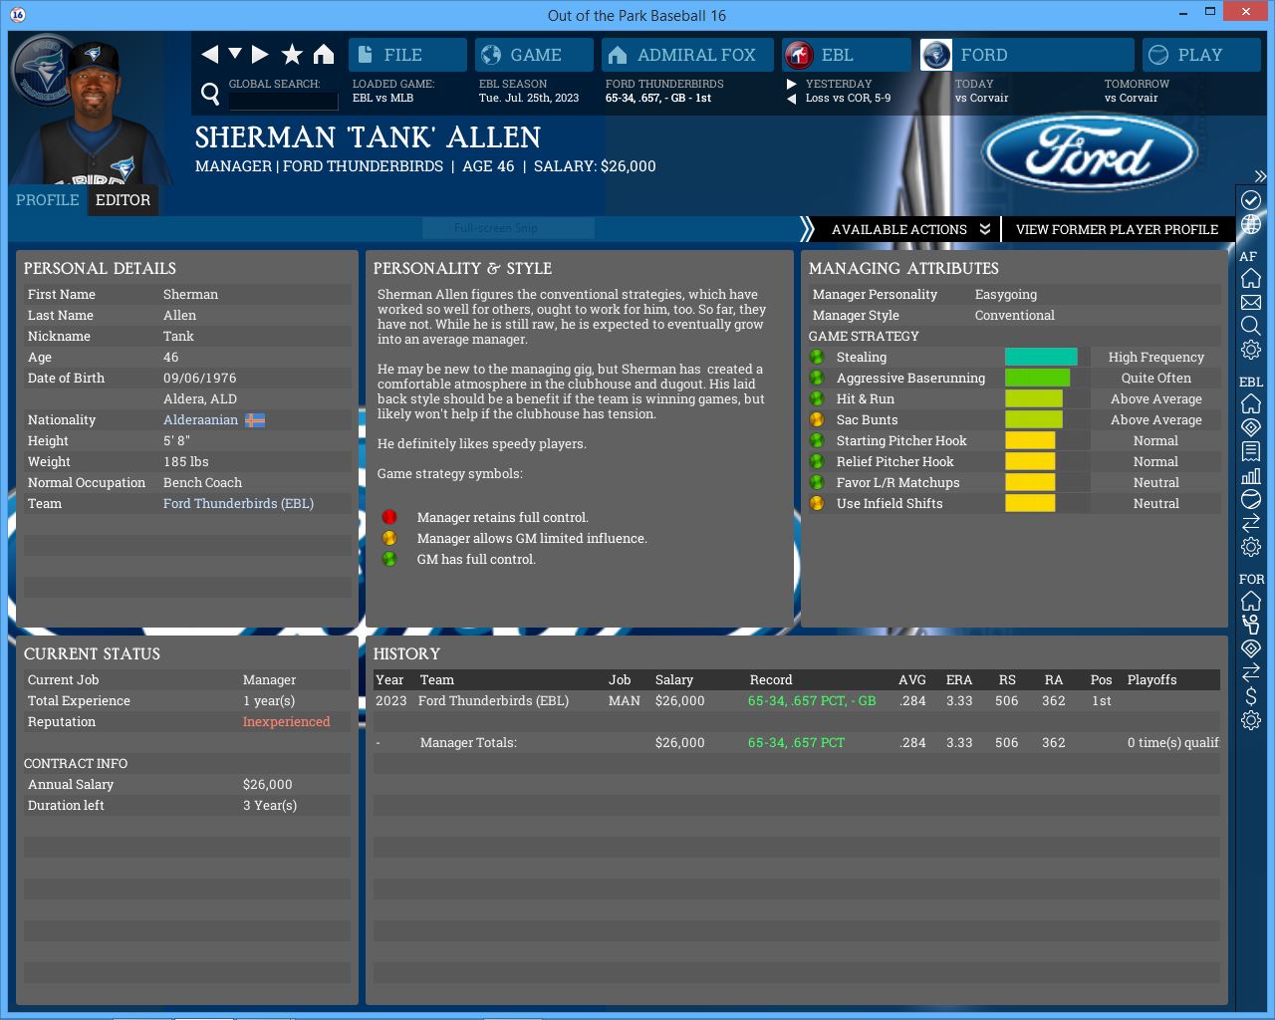Open the PLAY menu

1201,55
